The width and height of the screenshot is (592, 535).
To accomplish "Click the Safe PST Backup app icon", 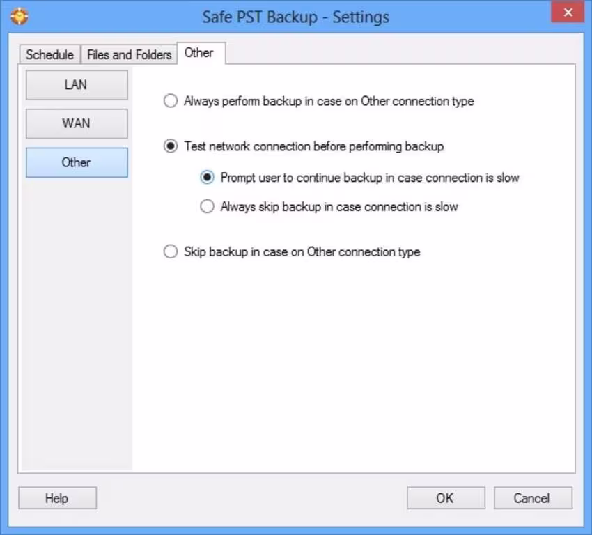I will (19, 16).
